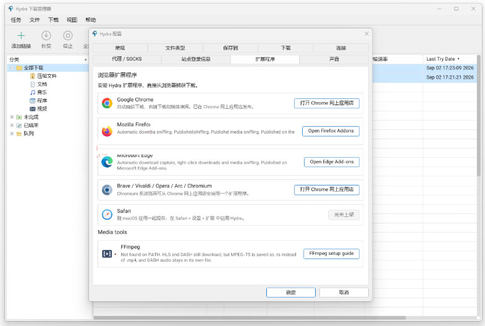The image size is (485, 326).
Task: Click the Chromium browser icon
Action: (107, 190)
